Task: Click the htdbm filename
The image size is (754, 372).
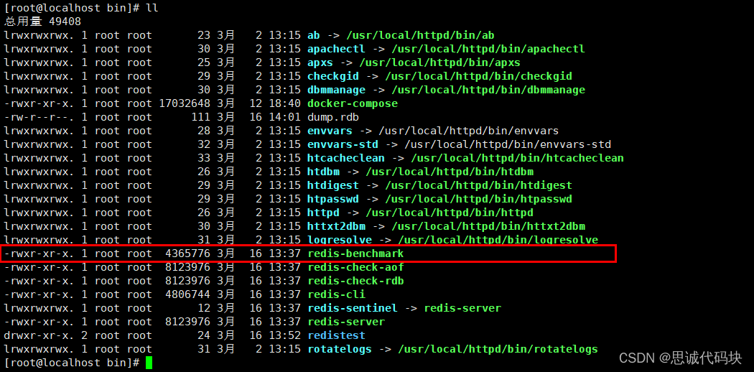Action: coord(323,172)
